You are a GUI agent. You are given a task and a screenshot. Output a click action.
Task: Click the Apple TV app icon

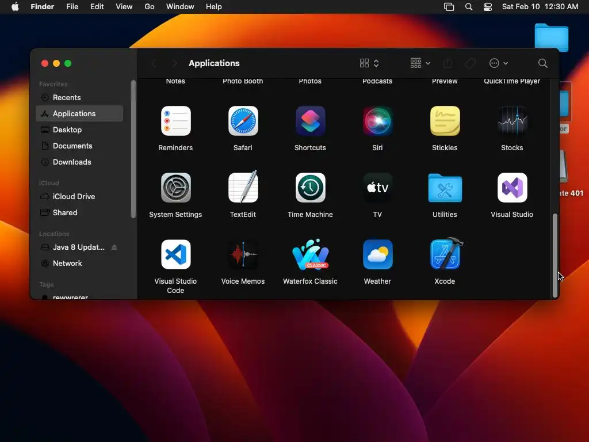tap(377, 188)
